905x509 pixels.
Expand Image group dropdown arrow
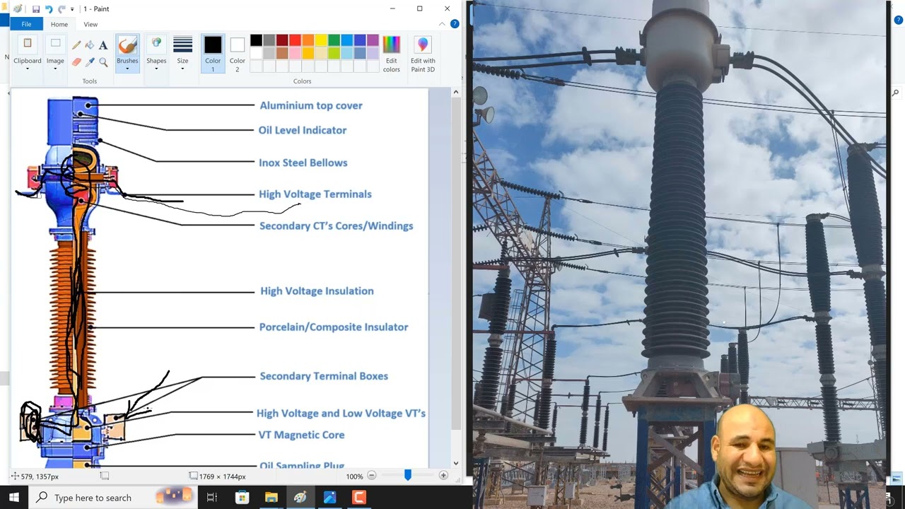click(x=55, y=69)
